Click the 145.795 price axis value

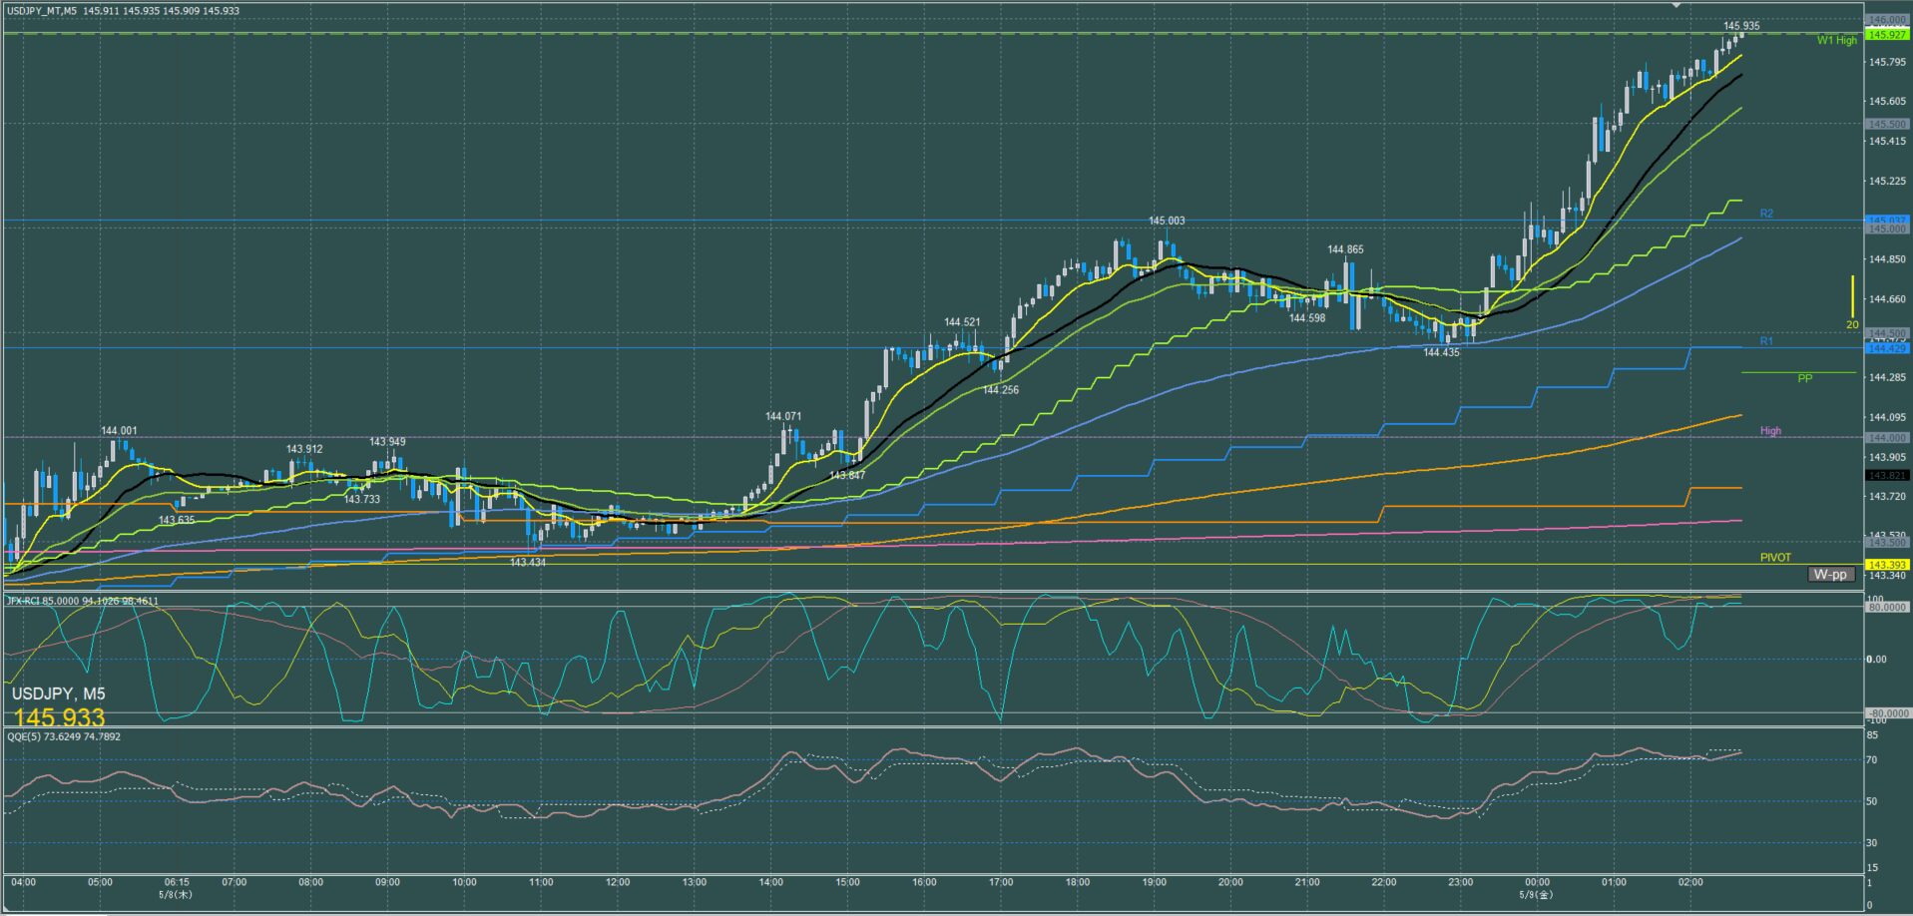(1885, 62)
